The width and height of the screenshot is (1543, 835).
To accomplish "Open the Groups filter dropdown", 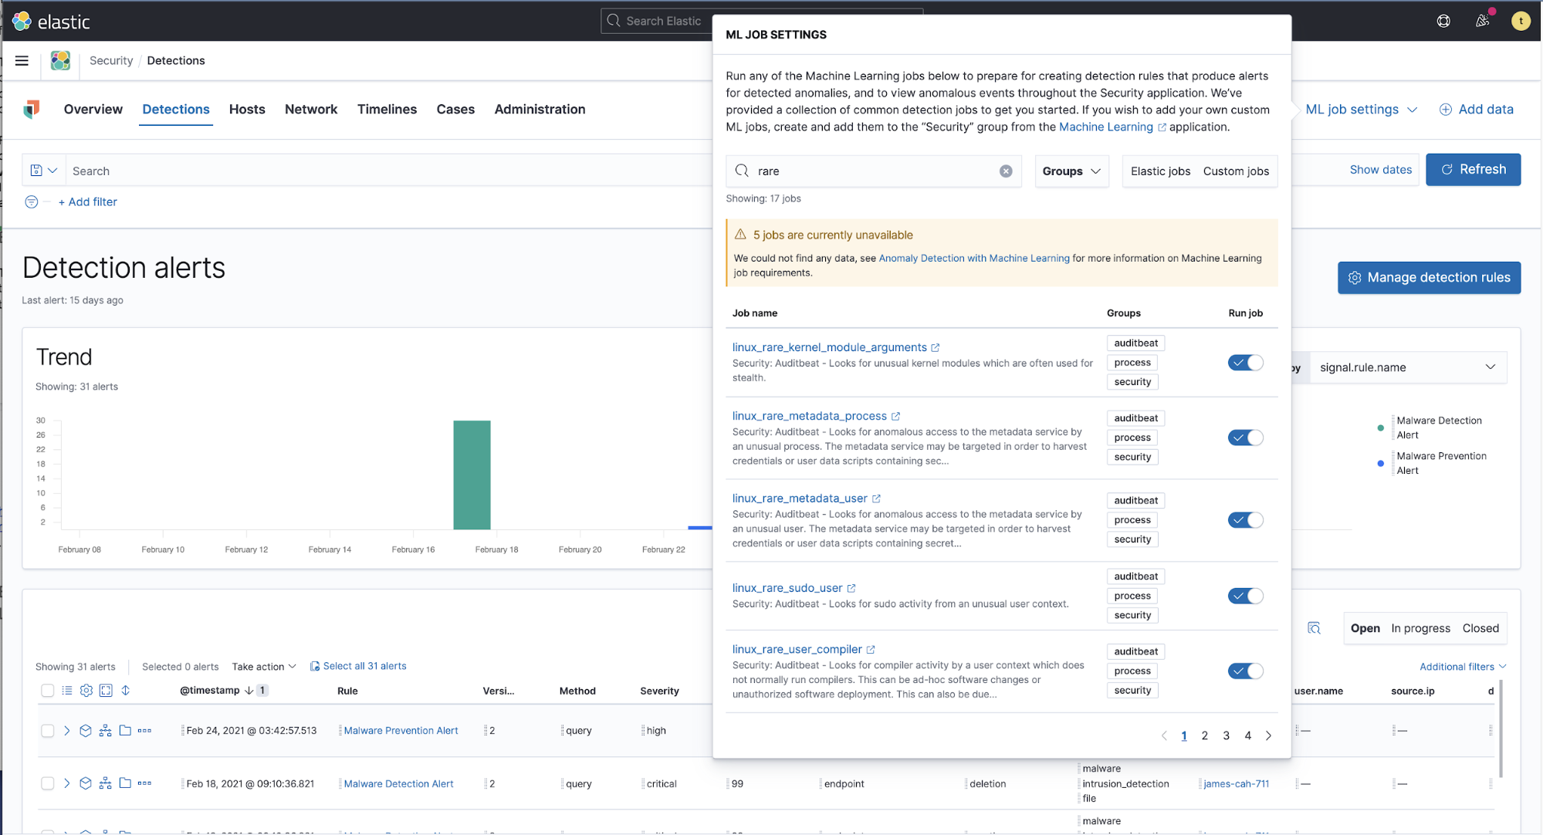I will pyautogui.click(x=1071, y=171).
